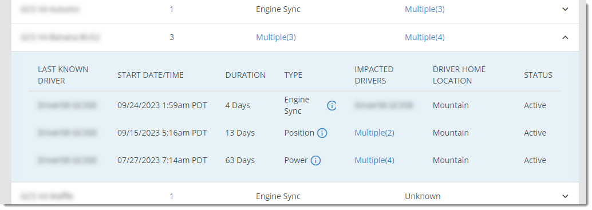Open info icon next to Power type
Viewport: 592px width, 210px height.
click(315, 161)
